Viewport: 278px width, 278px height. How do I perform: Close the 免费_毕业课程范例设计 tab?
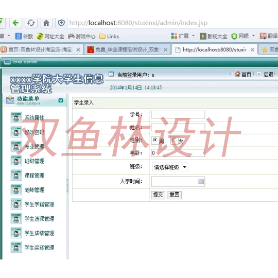(x=165, y=50)
